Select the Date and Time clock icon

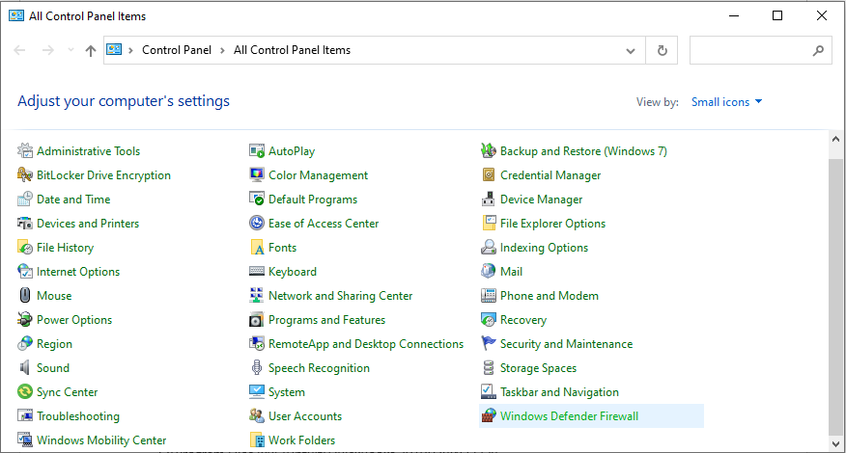[25, 200]
